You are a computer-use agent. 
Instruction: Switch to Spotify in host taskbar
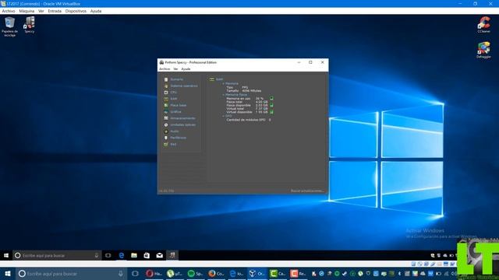point(196,274)
